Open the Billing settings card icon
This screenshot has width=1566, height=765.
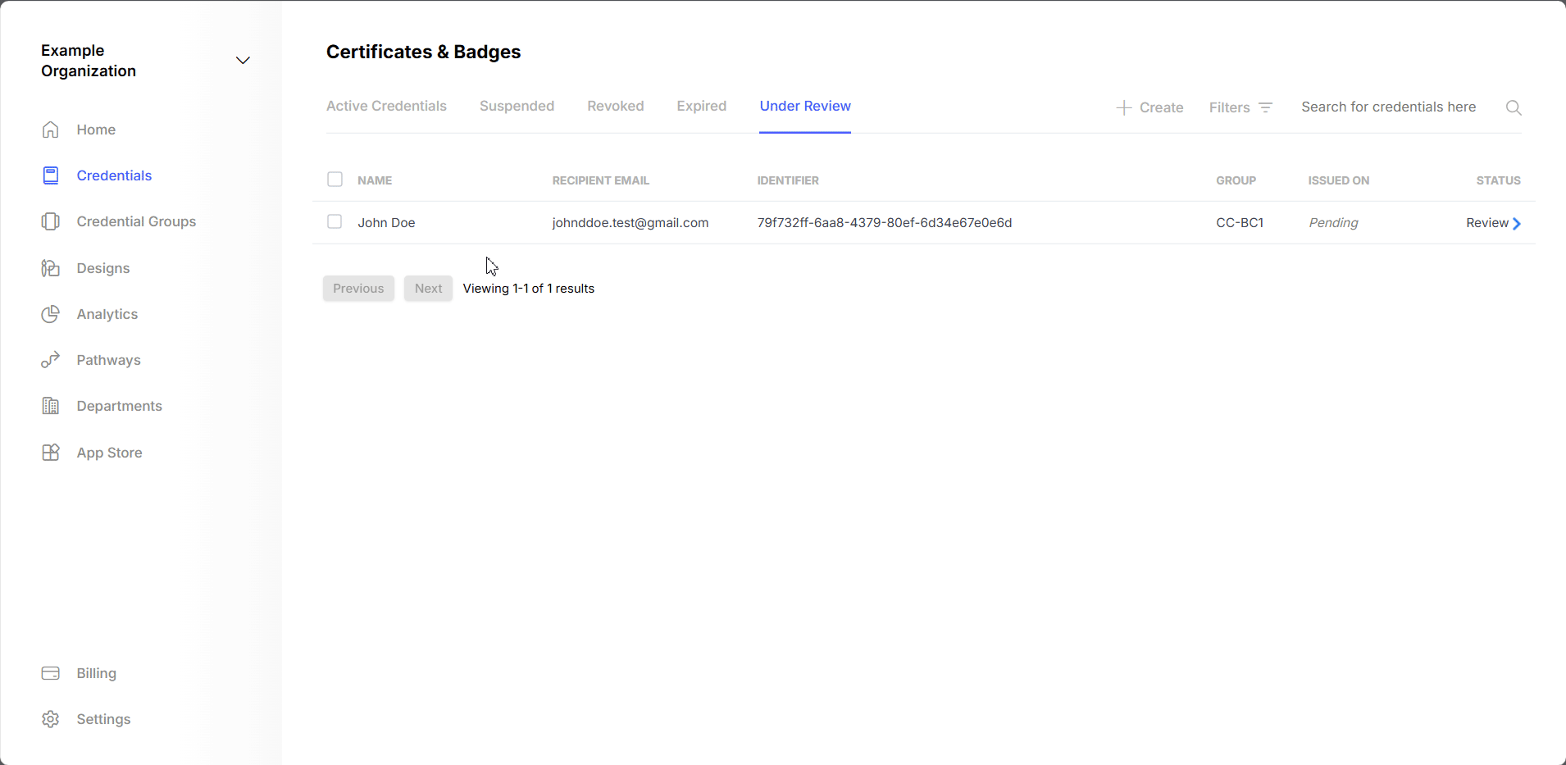click(50, 672)
